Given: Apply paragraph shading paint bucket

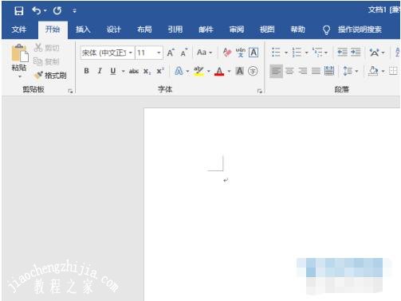Looking at the screenshot, I should point(373,71).
